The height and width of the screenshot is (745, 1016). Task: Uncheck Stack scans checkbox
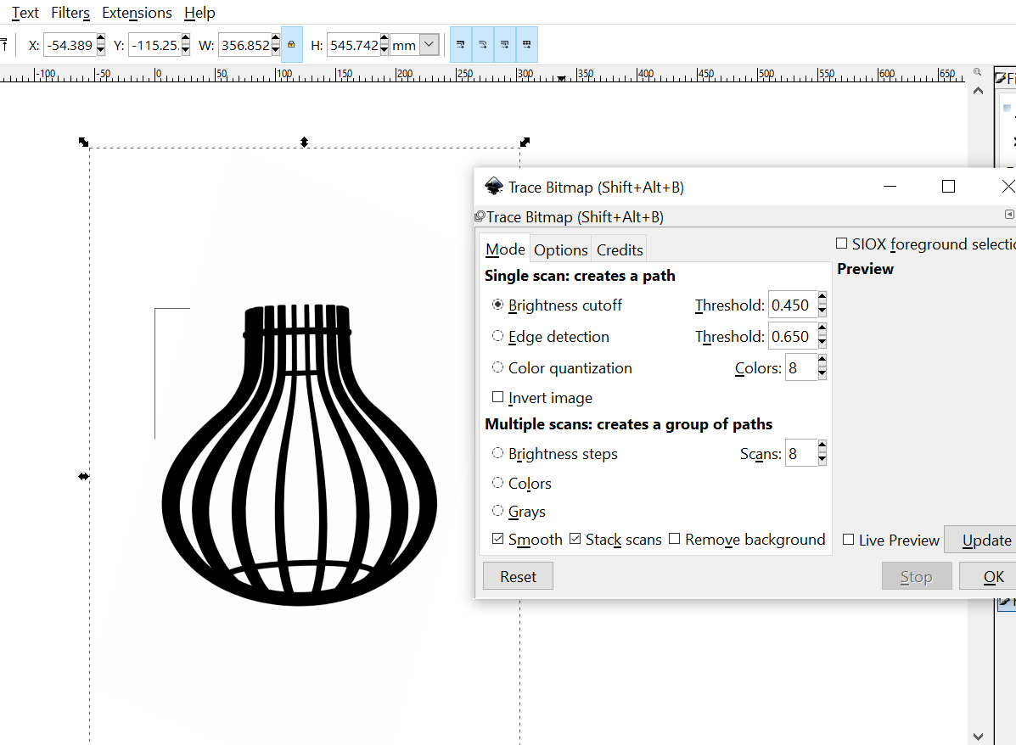point(575,538)
